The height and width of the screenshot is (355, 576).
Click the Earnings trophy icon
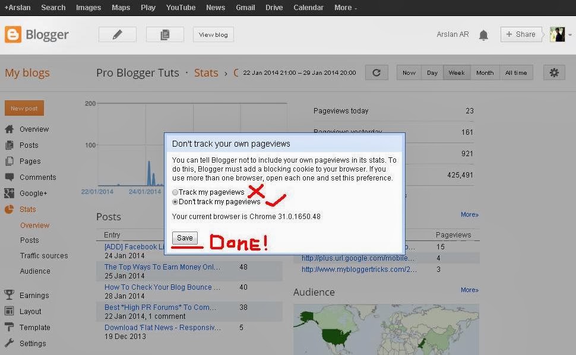click(9, 295)
